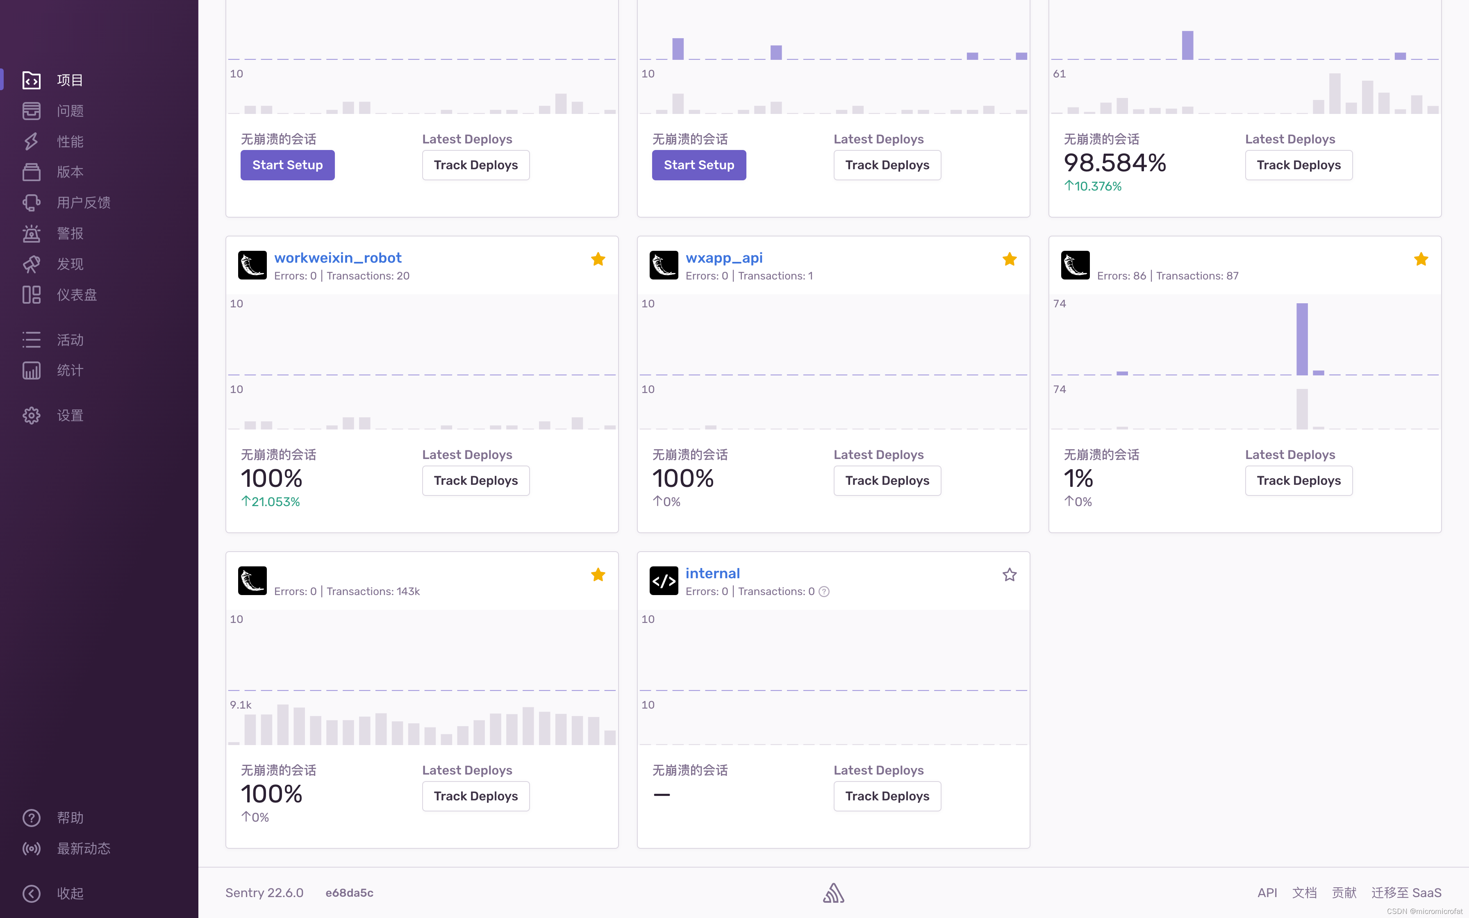Select 活动 in the sidebar menu
This screenshot has height=918, width=1469.
pos(70,339)
